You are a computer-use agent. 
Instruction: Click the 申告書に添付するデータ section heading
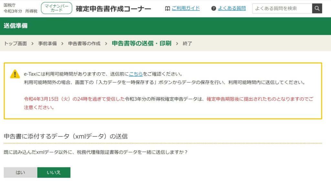pos(66,136)
